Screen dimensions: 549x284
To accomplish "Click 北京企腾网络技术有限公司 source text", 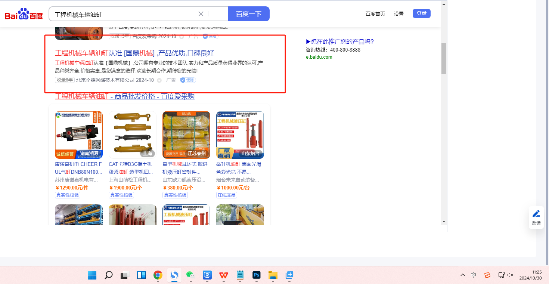I will pyautogui.click(x=105, y=80).
